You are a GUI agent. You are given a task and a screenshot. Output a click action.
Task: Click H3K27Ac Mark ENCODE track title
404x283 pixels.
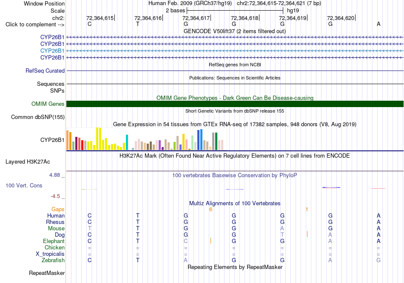(234, 156)
